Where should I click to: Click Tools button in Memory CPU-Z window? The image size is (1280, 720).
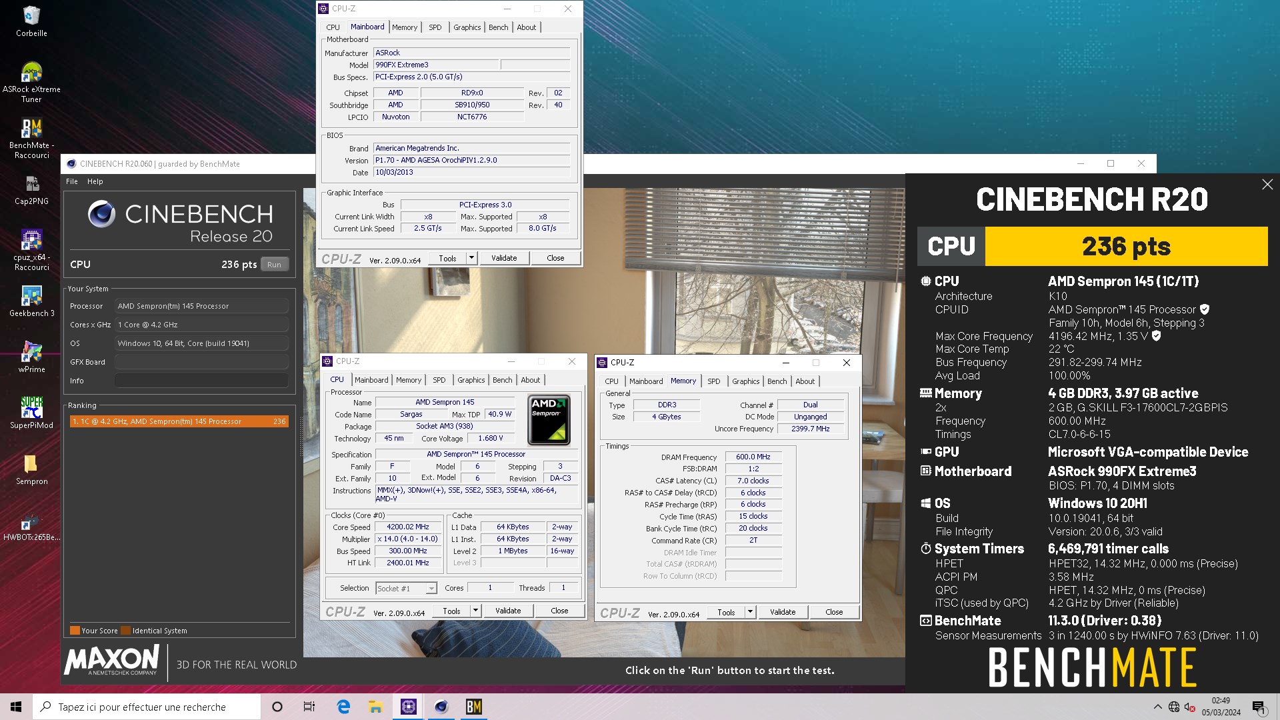[727, 612]
